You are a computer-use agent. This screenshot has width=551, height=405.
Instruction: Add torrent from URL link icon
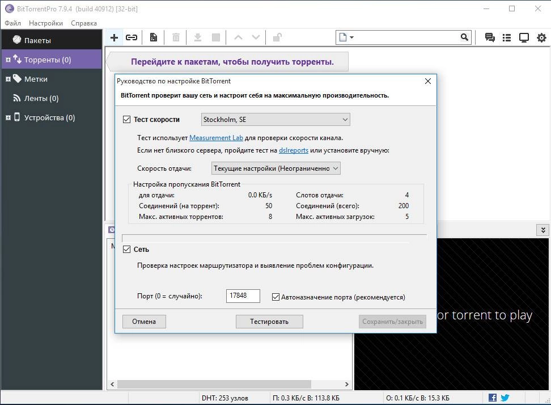coord(132,37)
